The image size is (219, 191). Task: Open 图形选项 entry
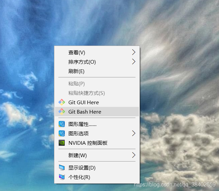point(97,133)
